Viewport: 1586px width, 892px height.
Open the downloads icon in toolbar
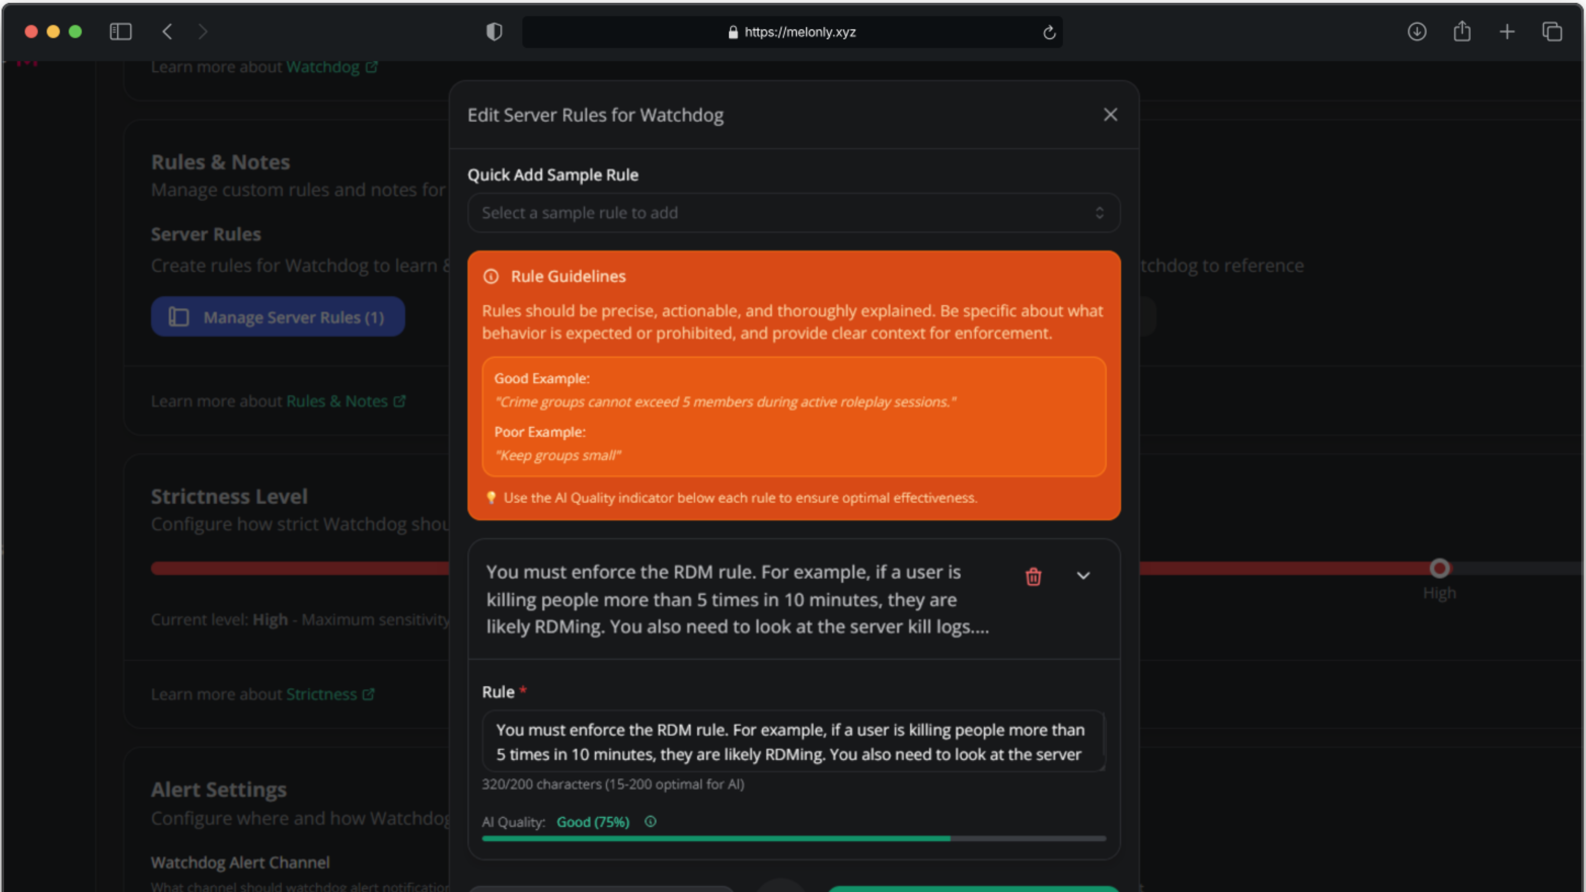coord(1417,31)
